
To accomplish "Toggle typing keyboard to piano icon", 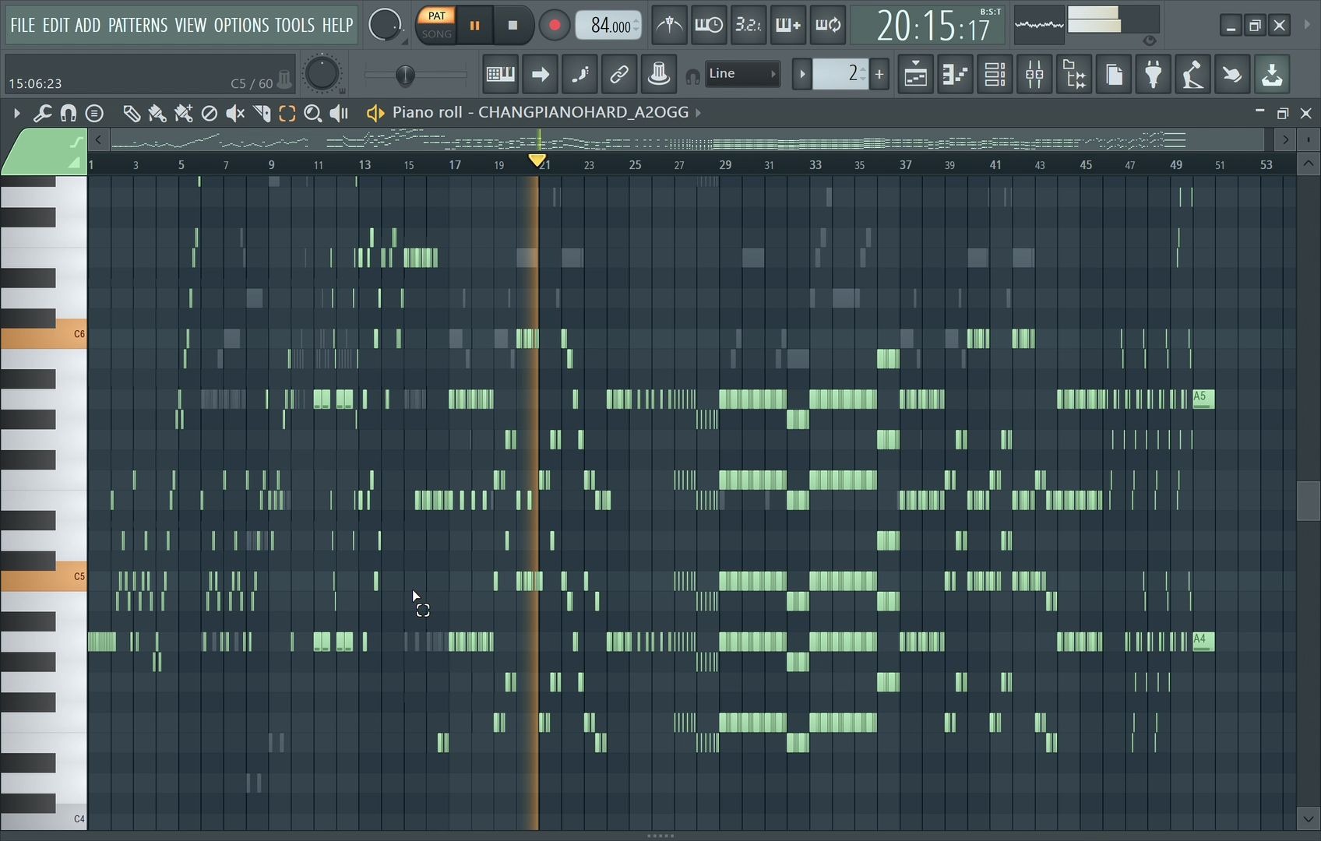I will [500, 74].
